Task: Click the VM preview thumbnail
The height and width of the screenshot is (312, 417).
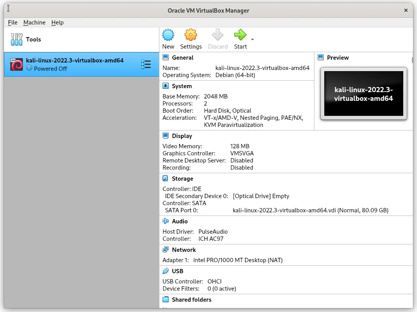Action: pos(364,93)
